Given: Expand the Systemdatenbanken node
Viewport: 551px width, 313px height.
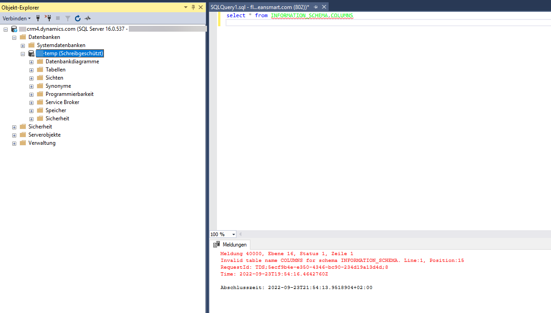Looking at the screenshot, I should coord(22,45).
